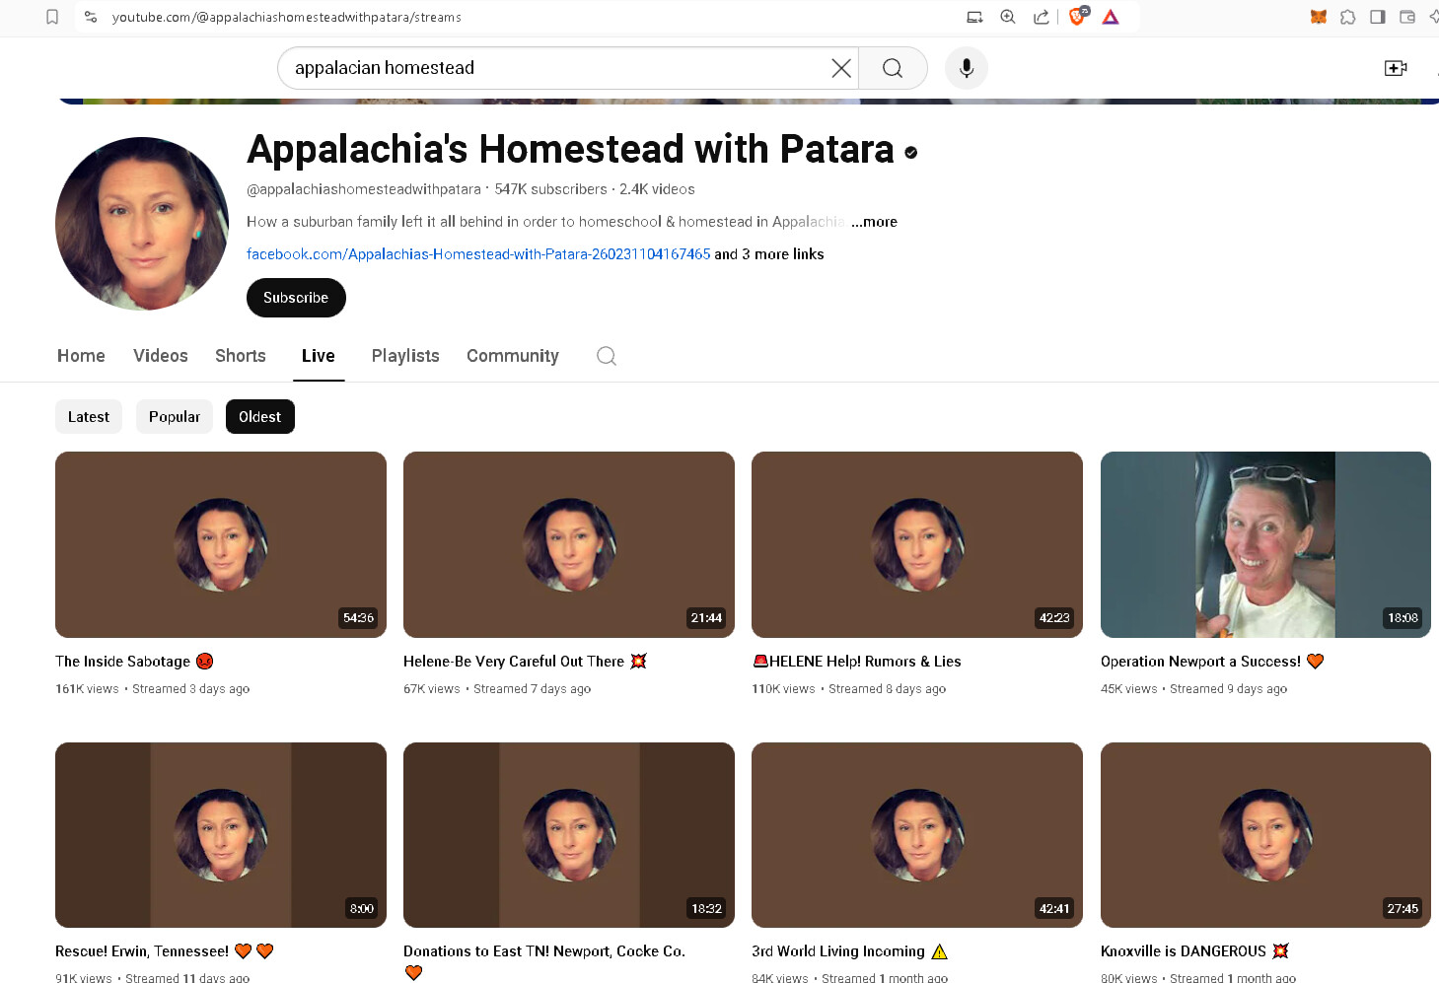The image size is (1439, 983).
Task: Click the channel title 'Appalachia's Homestead with Patara'
Action: pyautogui.click(x=570, y=149)
